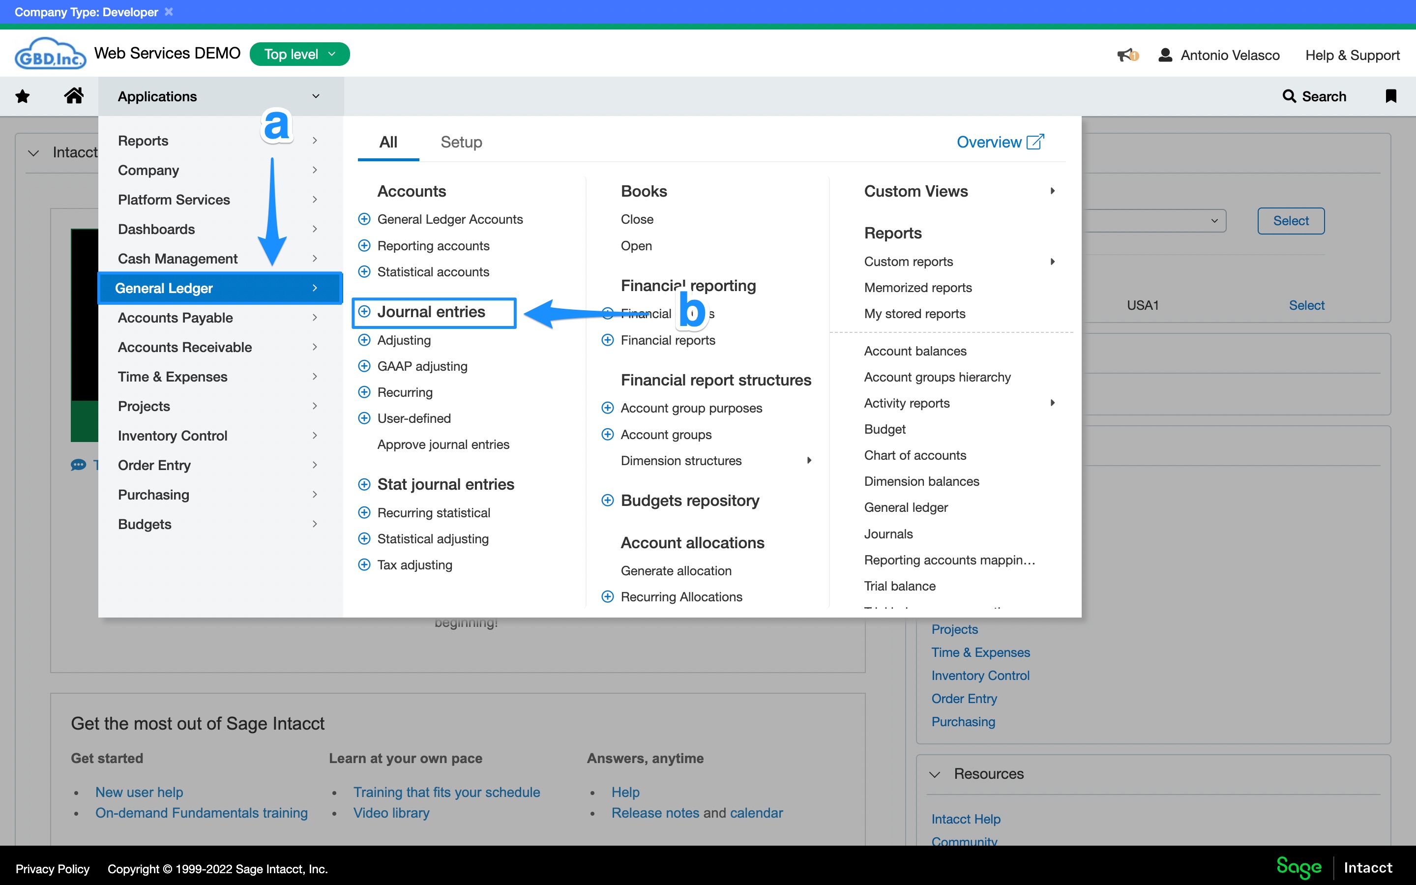Viewport: 1416px width, 885px height.
Task: Open the bookmarks icon on the right
Action: click(1391, 96)
